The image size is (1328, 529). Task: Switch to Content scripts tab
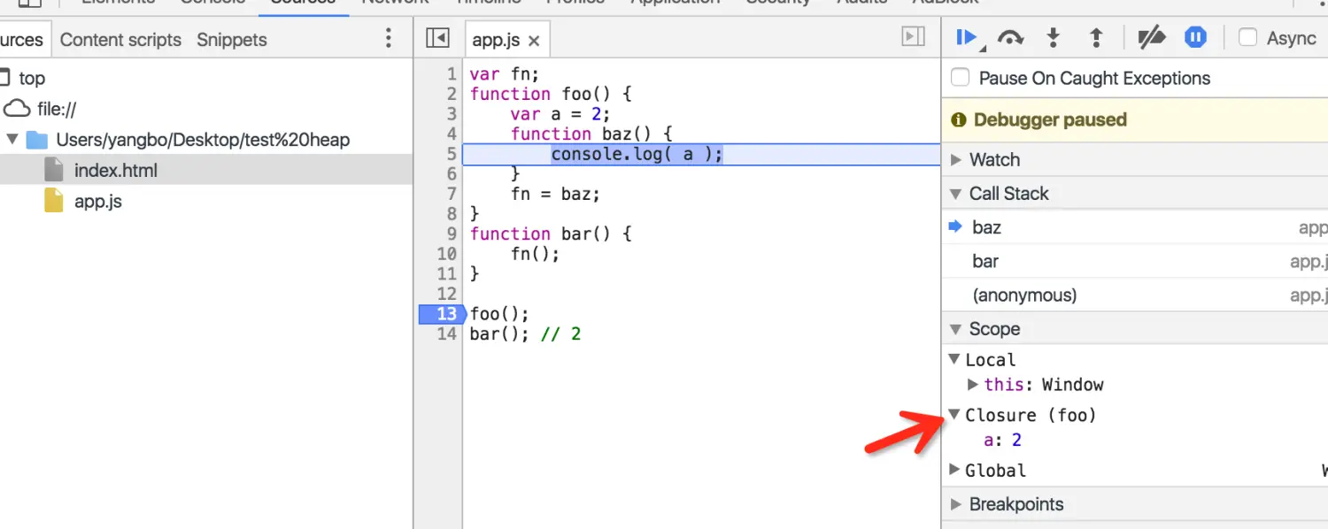[120, 40]
